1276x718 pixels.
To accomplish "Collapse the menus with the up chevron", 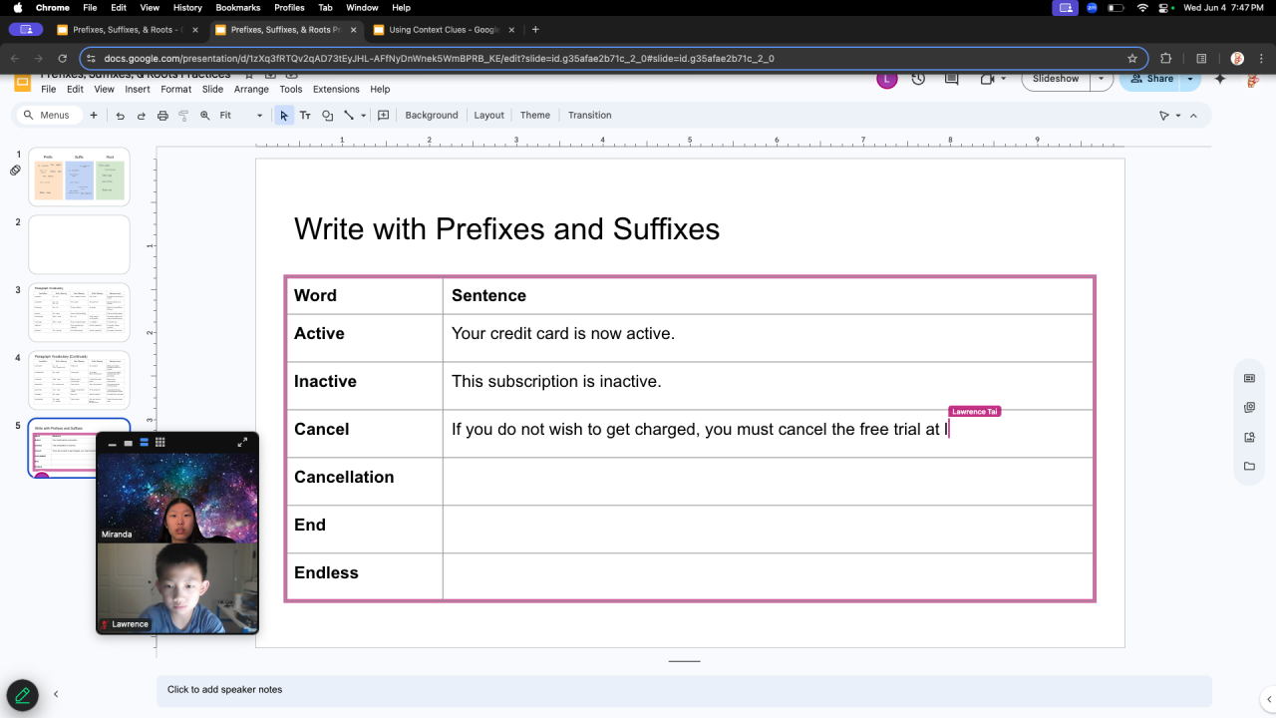I will [x=1193, y=116].
